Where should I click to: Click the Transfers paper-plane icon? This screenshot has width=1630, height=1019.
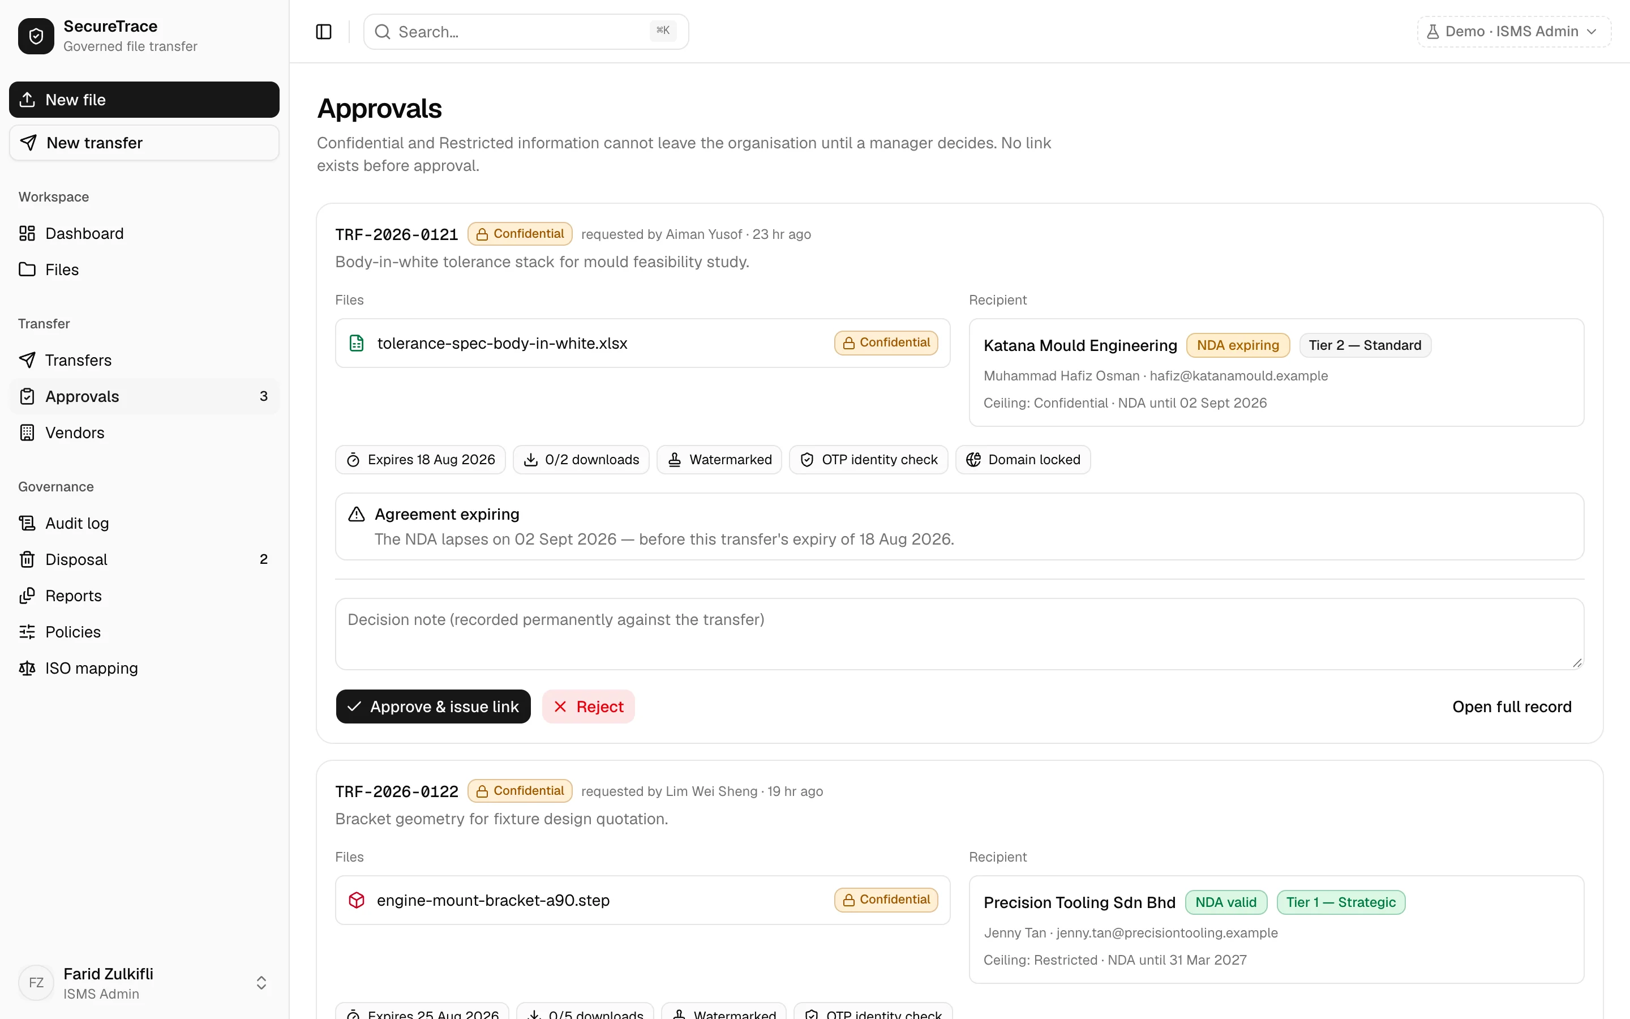click(27, 360)
